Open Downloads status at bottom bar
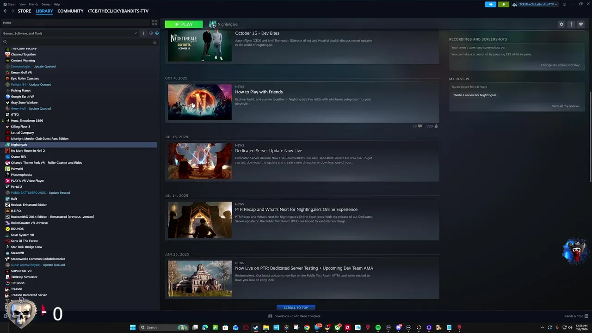This screenshot has height=333, width=592. pos(295,316)
